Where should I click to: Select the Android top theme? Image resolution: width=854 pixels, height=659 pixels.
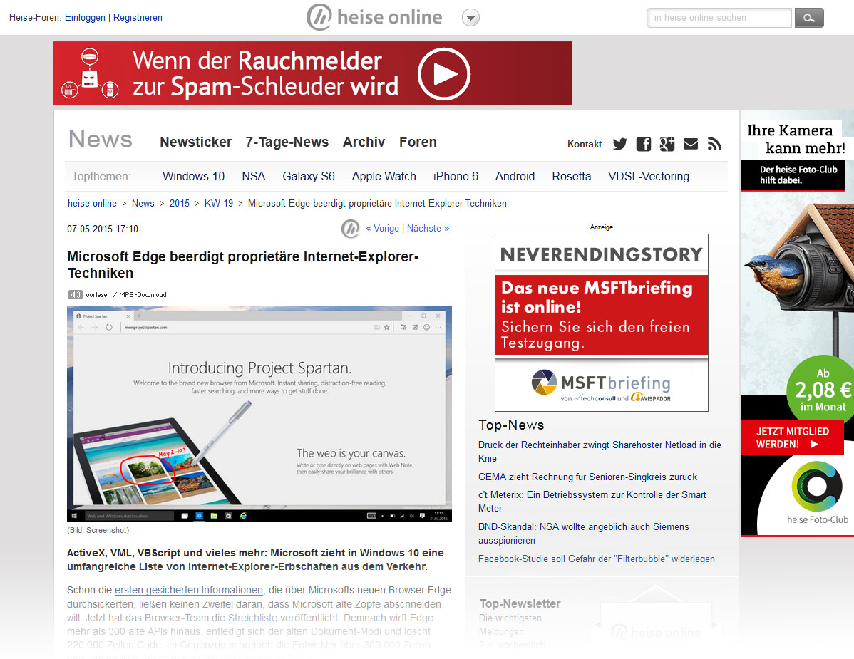[515, 176]
